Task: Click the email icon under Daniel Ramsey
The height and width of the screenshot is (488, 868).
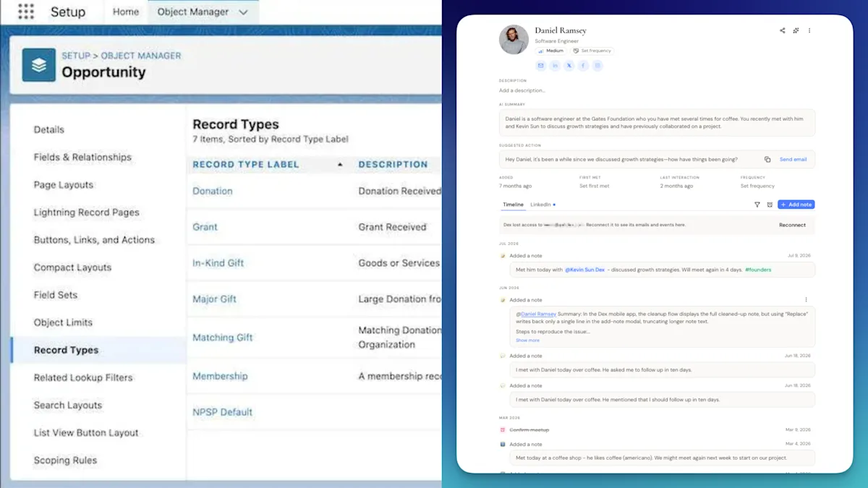Action: (x=540, y=66)
